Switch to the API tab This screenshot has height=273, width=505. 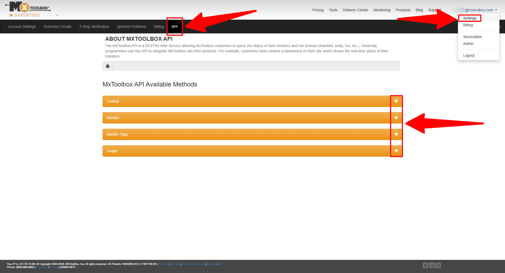click(x=174, y=26)
